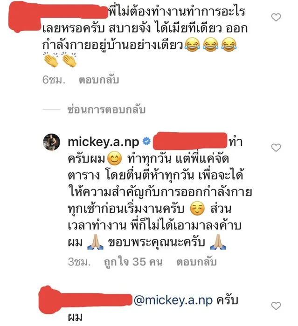Viewport: 298px width, 326px height.
Task: Open the mickey.a.np username link
Action: coord(104,142)
